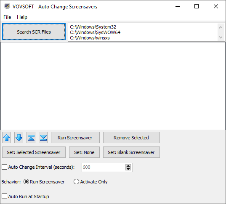Check Auto Run at Startup
The width and height of the screenshot is (226, 204).
pyautogui.click(x=4, y=196)
